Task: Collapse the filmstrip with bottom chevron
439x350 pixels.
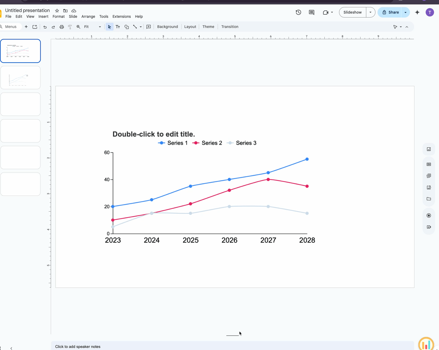Action: 11,348
